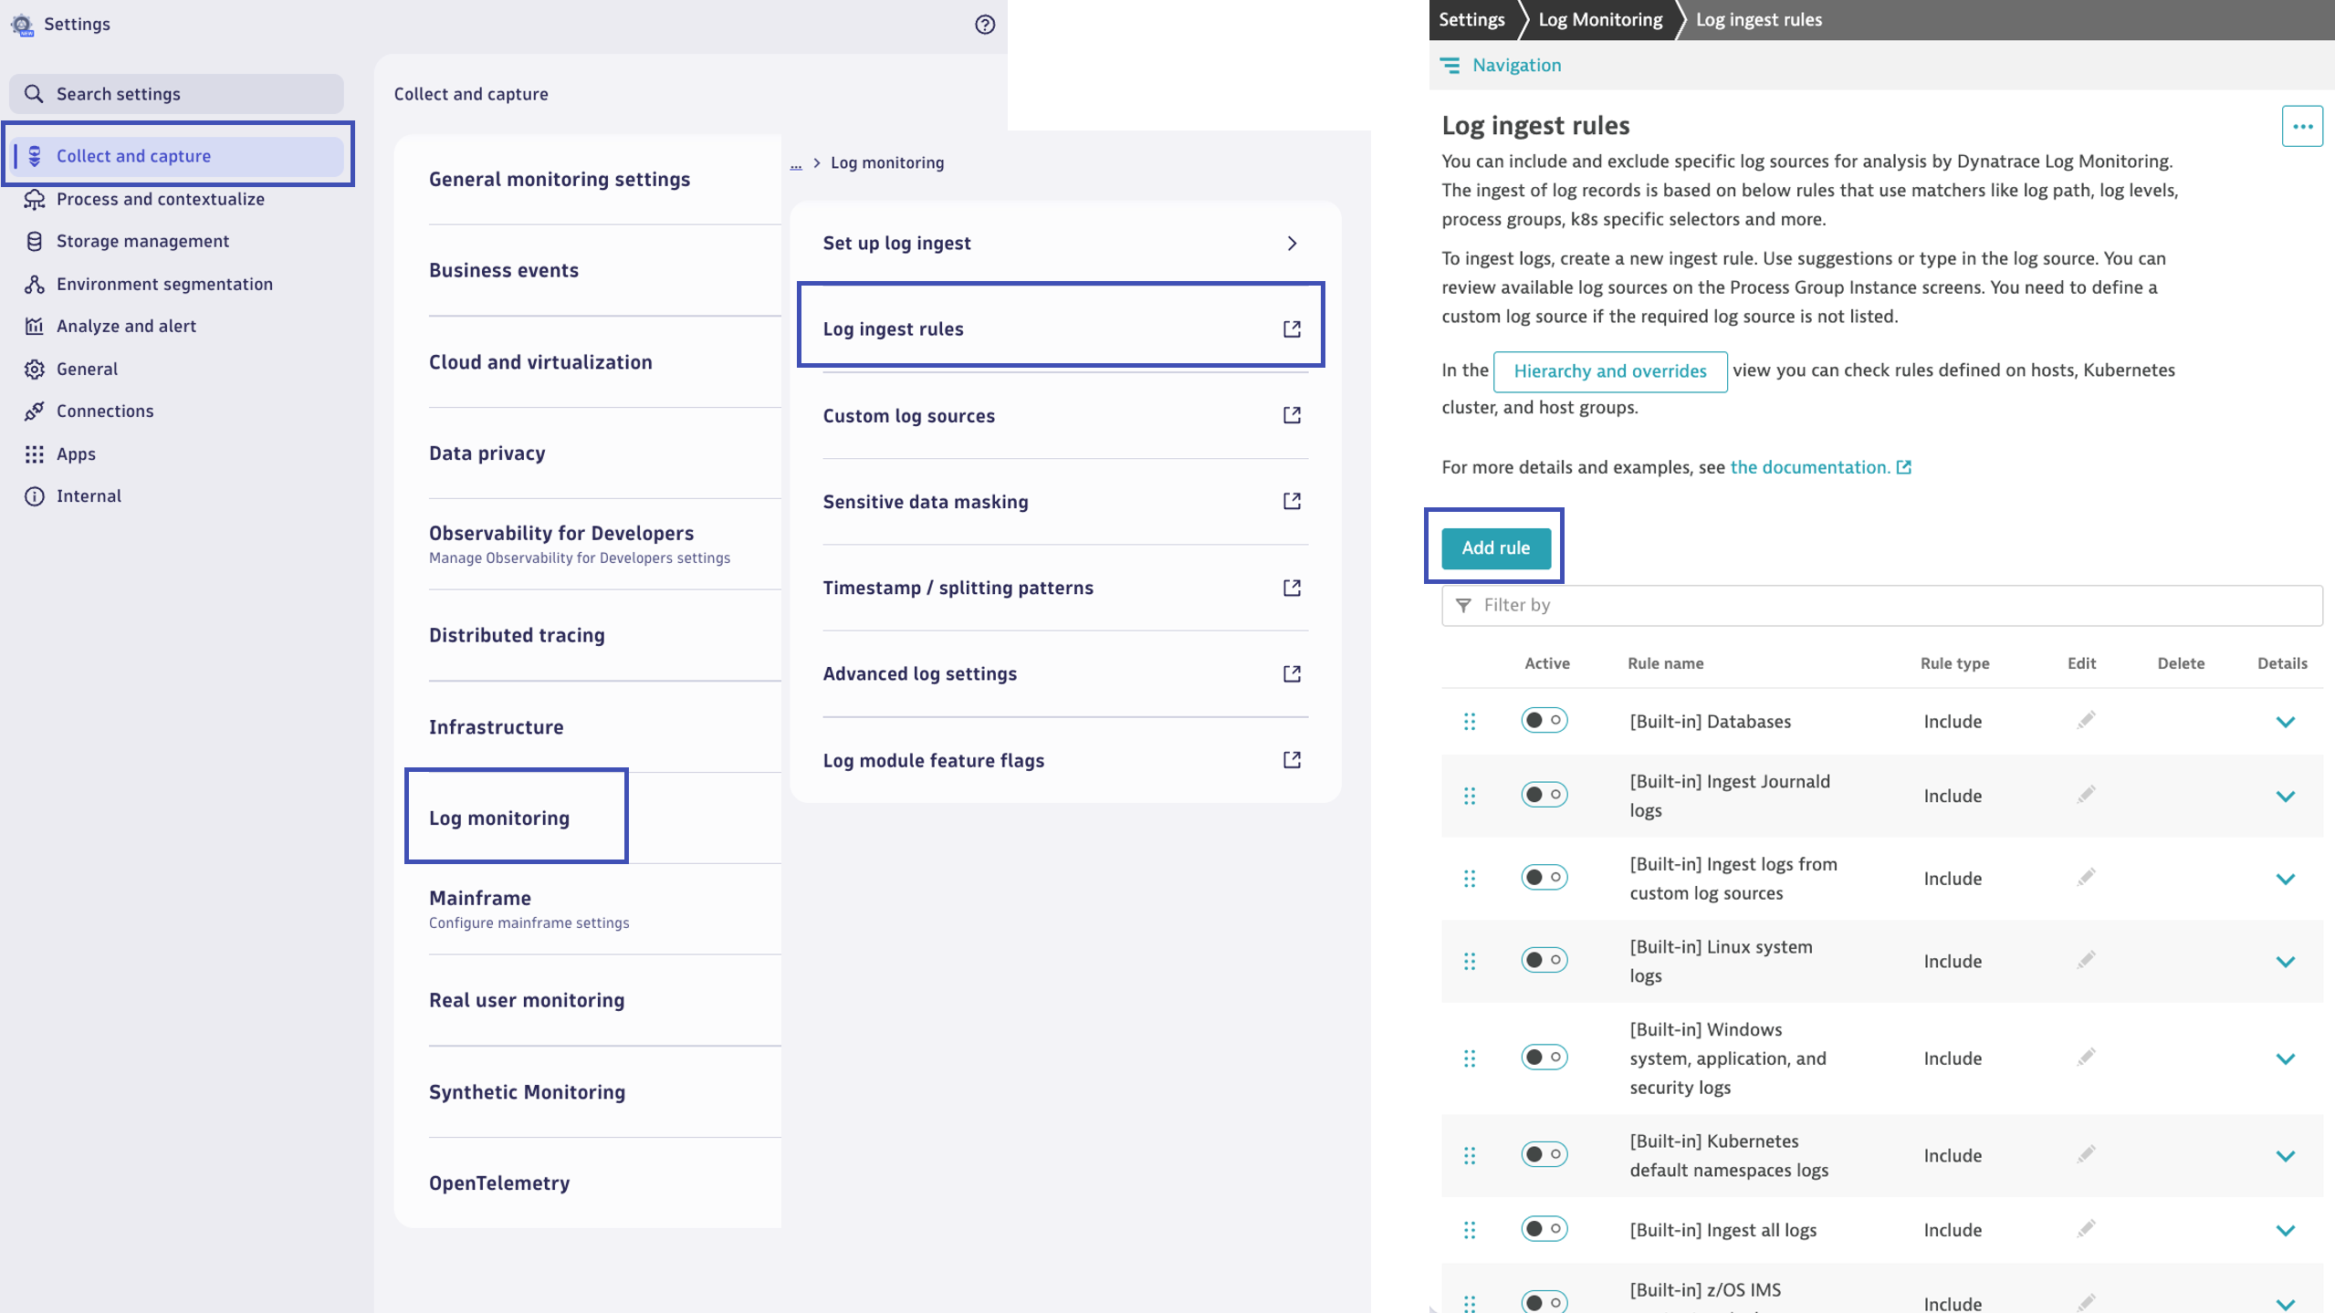The image size is (2335, 1313).
Task: Select Log monitoring in the settings list
Action: pyautogui.click(x=500, y=818)
